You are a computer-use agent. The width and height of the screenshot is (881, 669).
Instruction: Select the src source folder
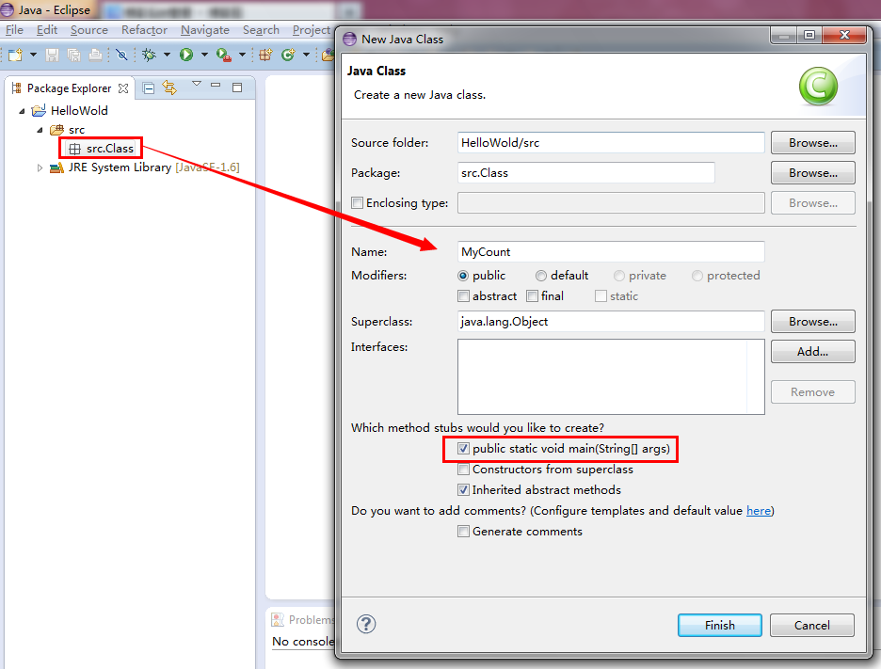[76, 130]
